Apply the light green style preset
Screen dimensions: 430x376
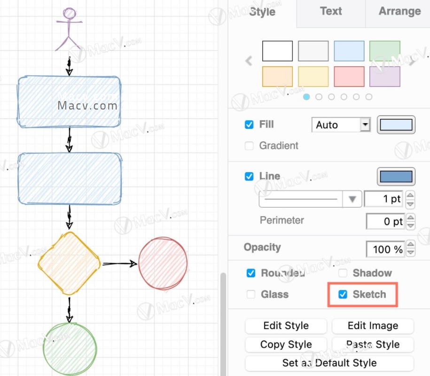385,51
